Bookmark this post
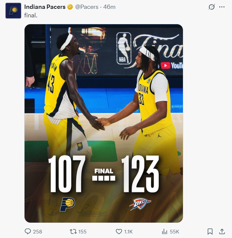Viewport: 232px width, 238px height. [x=210, y=231]
